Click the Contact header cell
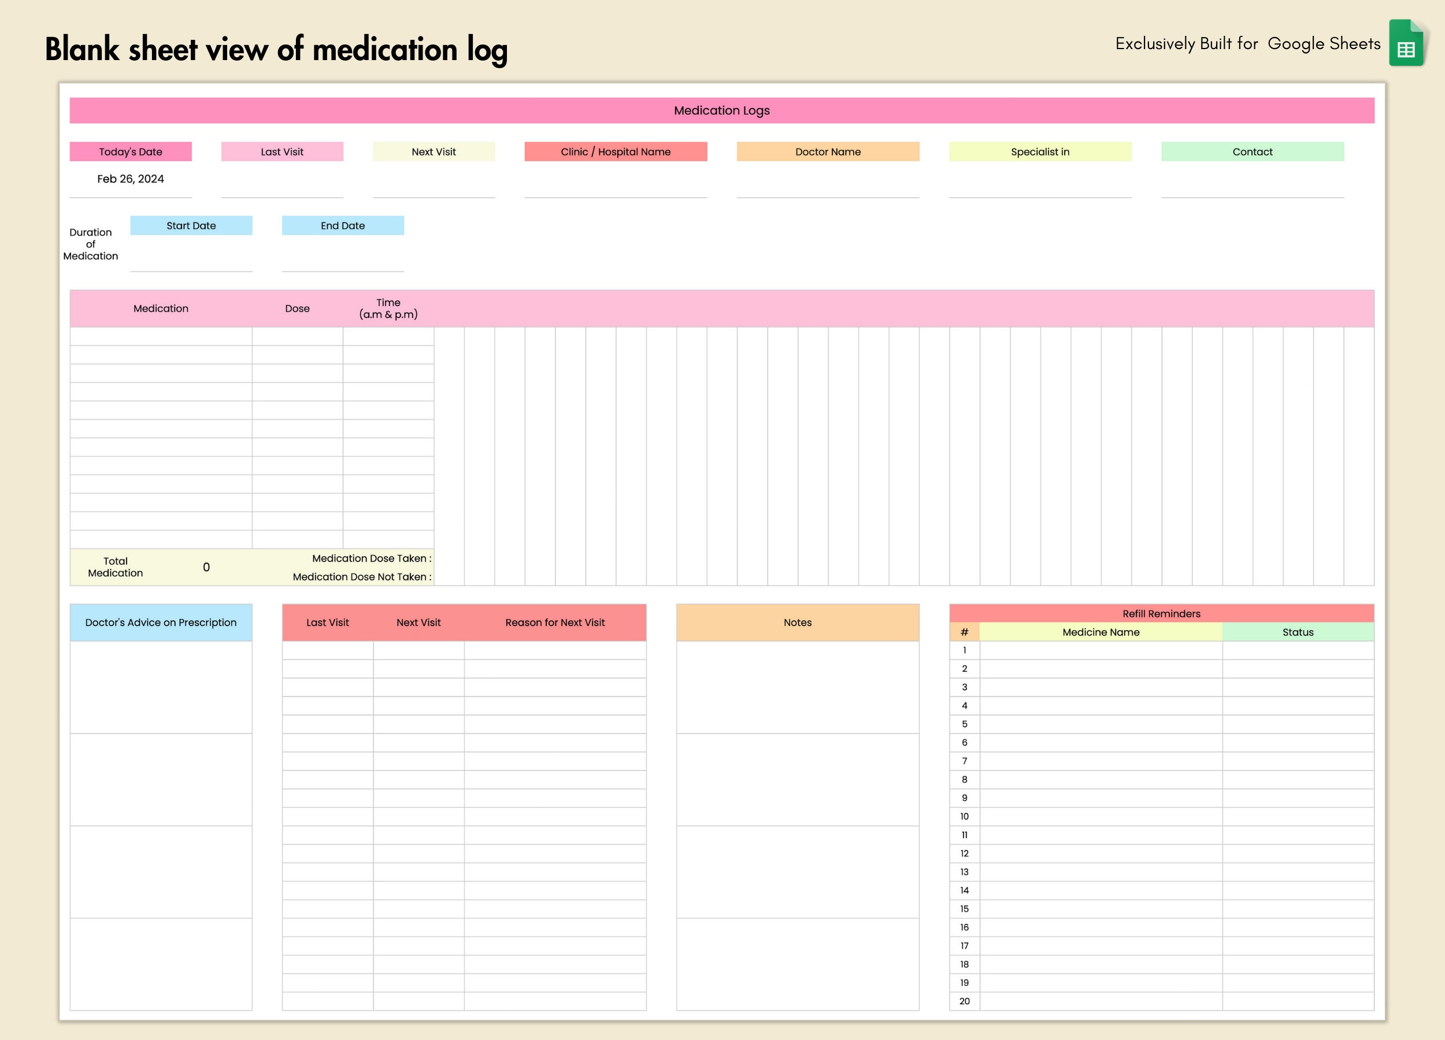The width and height of the screenshot is (1445, 1040). (1253, 151)
